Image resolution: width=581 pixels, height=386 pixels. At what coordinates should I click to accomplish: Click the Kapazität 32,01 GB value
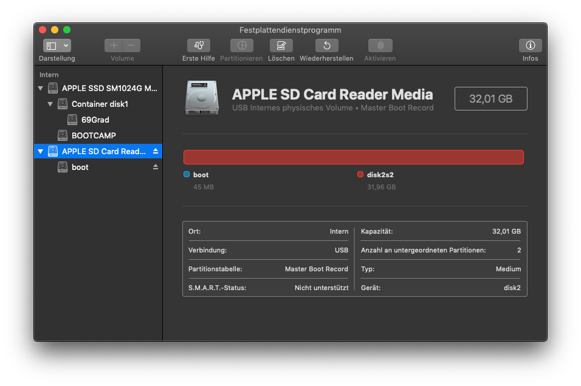(506, 231)
